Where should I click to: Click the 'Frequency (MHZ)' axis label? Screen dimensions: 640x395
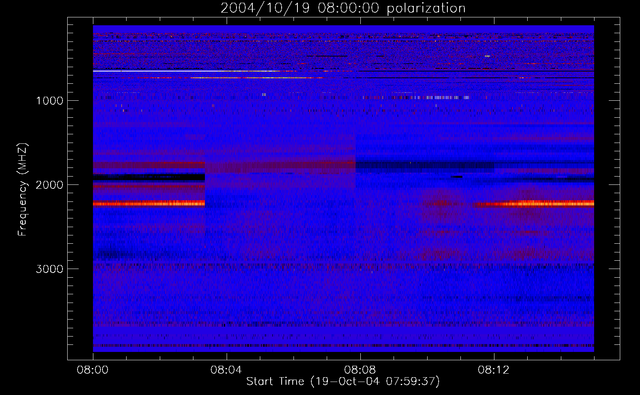coord(23,190)
